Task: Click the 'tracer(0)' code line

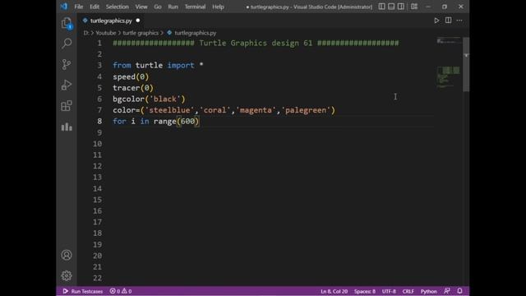Action: [x=133, y=88]
